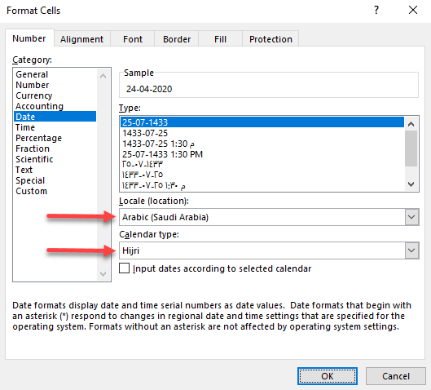Click the Type list scrollbar thumb
The image size is (431, 390).
[411, 148]
